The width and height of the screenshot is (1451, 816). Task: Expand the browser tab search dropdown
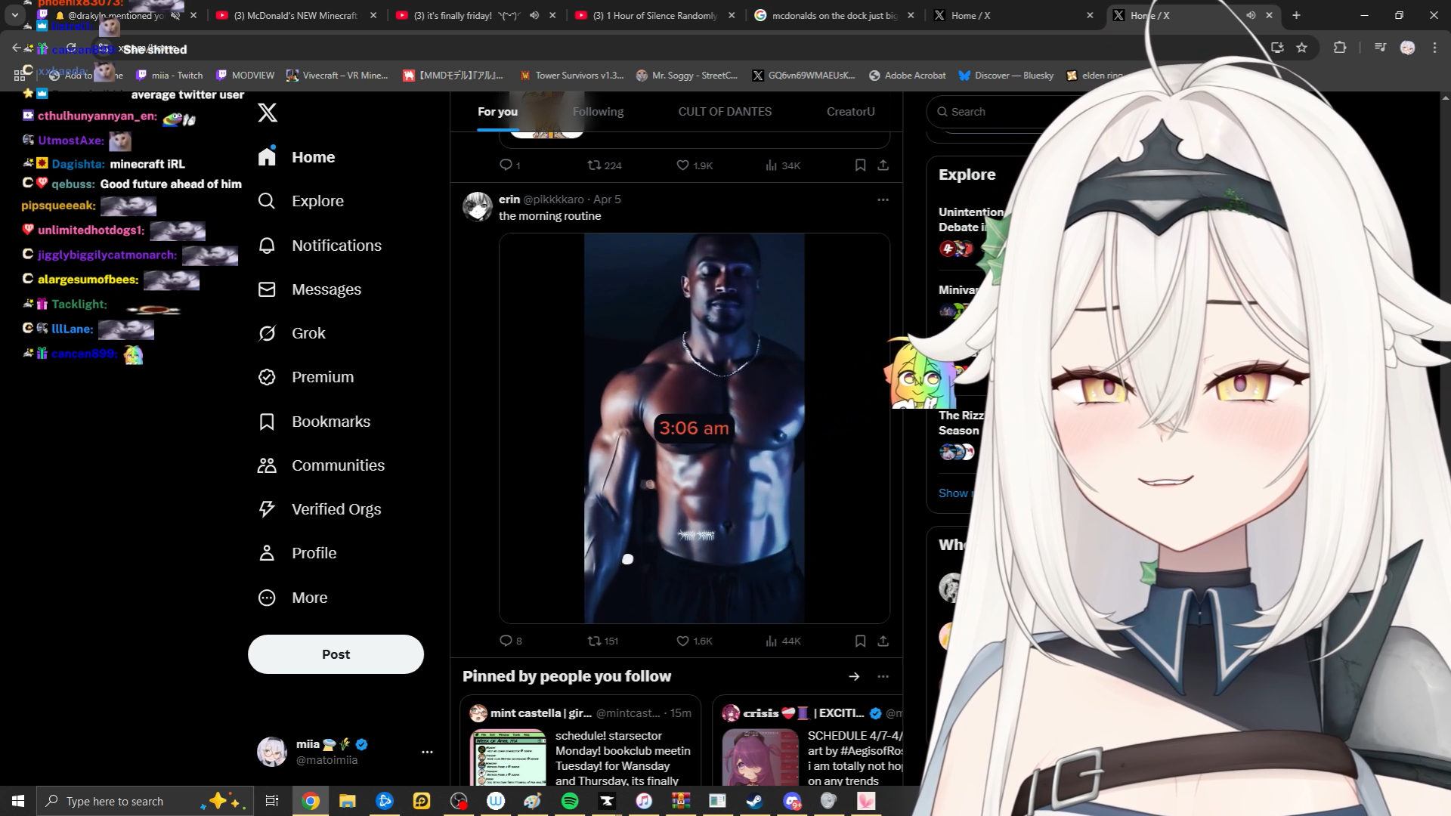(x=14, y=15)
